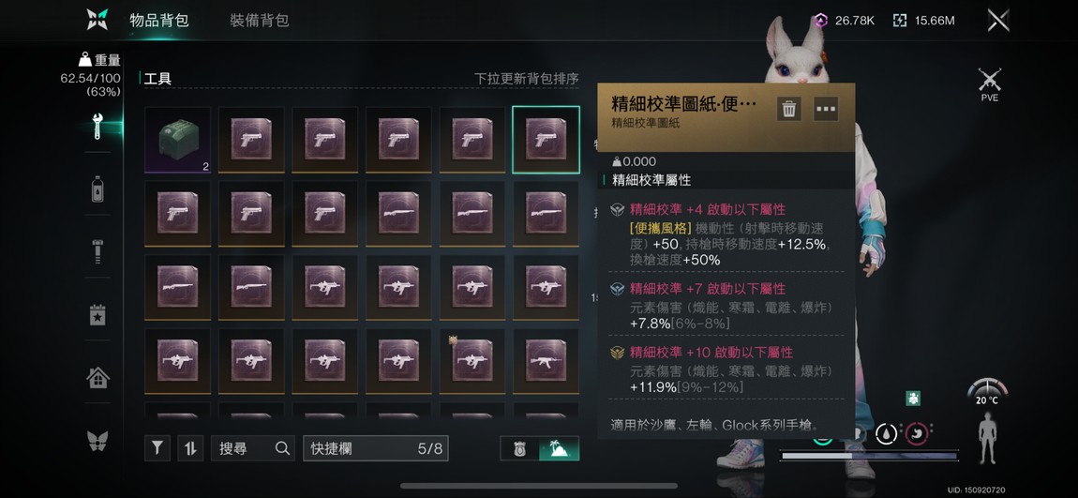
Task: Switch to the badge view toggle
Action: [x=519, y=449]
